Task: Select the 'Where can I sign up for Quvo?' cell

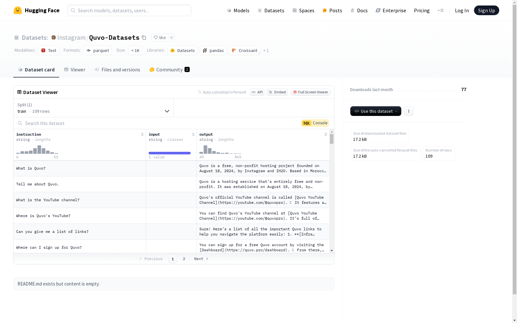Action: 79,247
